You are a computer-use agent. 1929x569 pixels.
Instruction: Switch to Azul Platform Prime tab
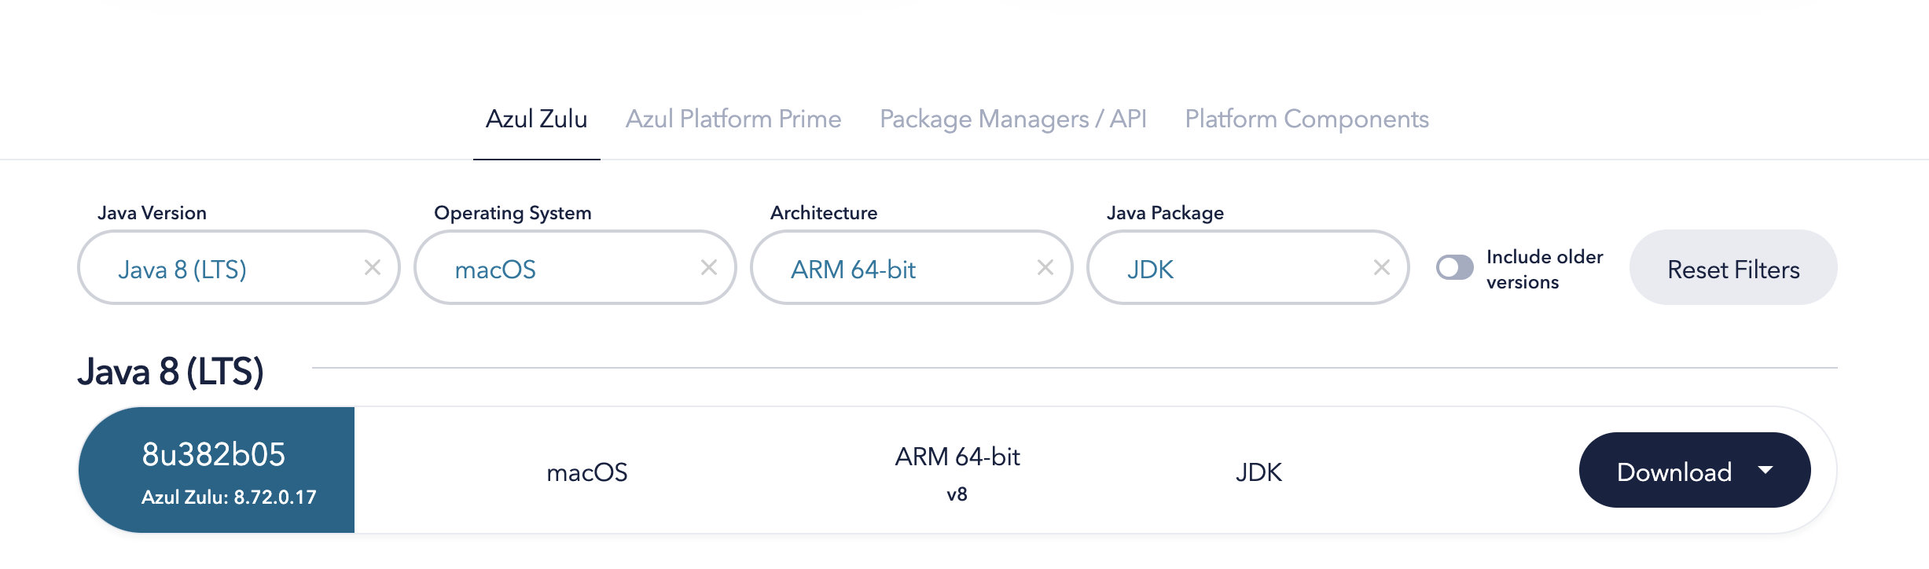[x=733, y=119]
